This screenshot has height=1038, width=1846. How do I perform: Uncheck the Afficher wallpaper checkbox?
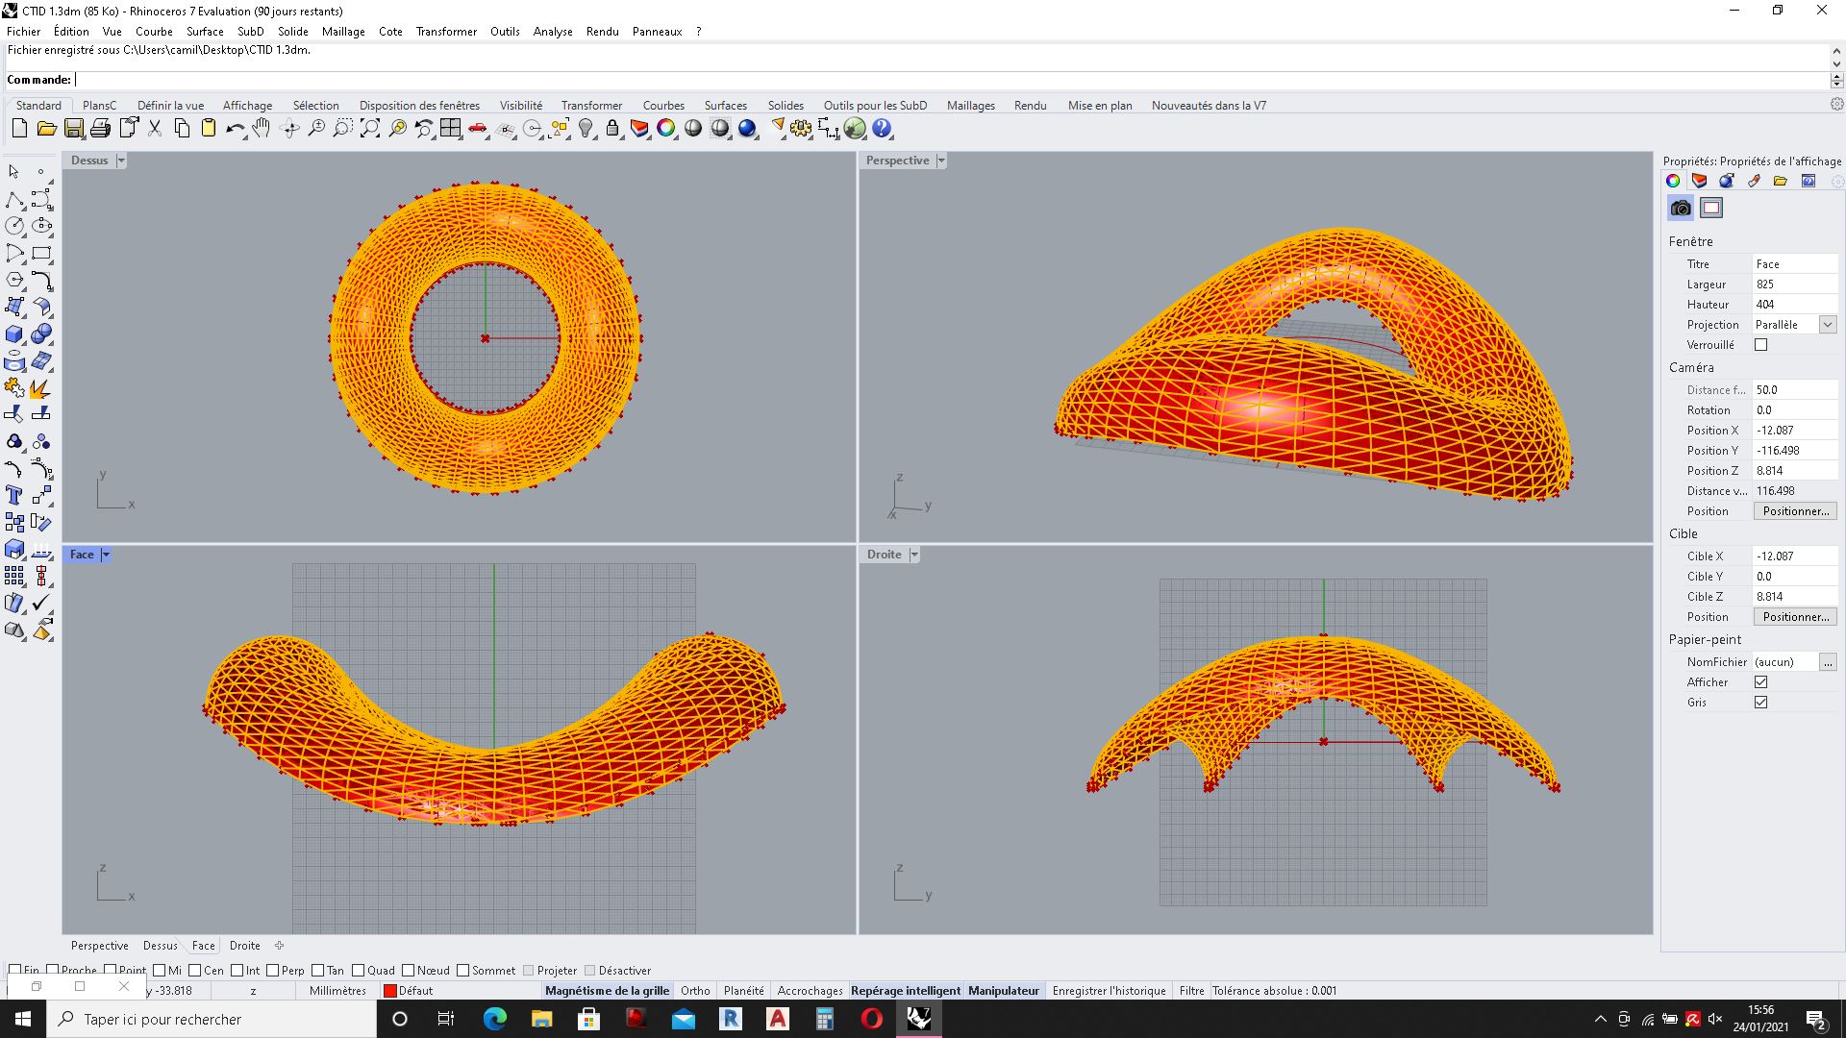1760,681
